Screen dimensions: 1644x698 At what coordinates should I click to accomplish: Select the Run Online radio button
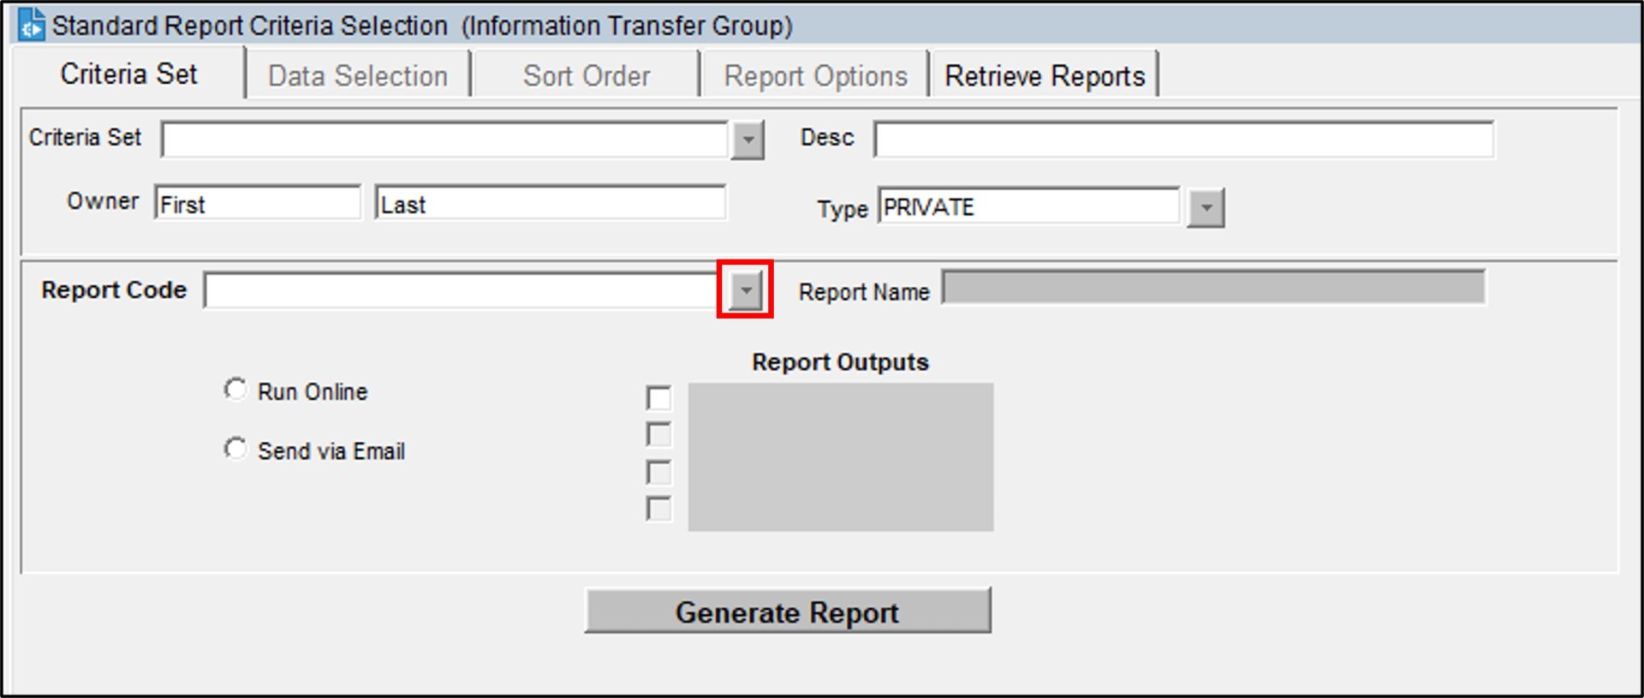[235, 390]
